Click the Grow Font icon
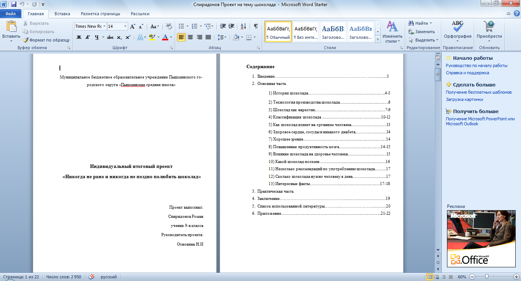 132,27
